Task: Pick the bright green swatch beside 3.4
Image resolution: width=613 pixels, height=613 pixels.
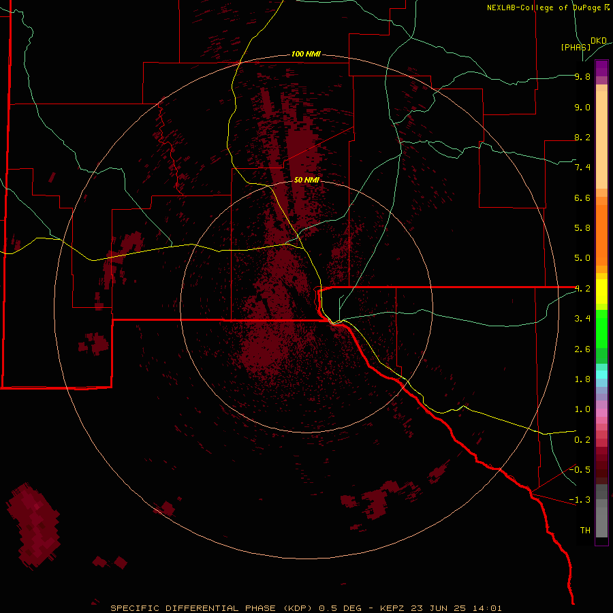Action: click(601, 328)
